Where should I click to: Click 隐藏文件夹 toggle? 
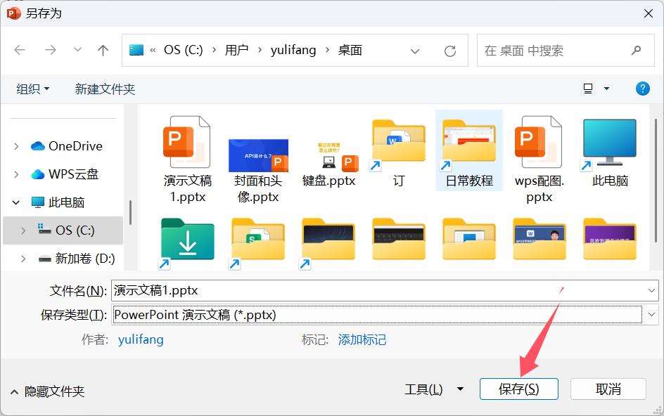click(x=47, y=391)
